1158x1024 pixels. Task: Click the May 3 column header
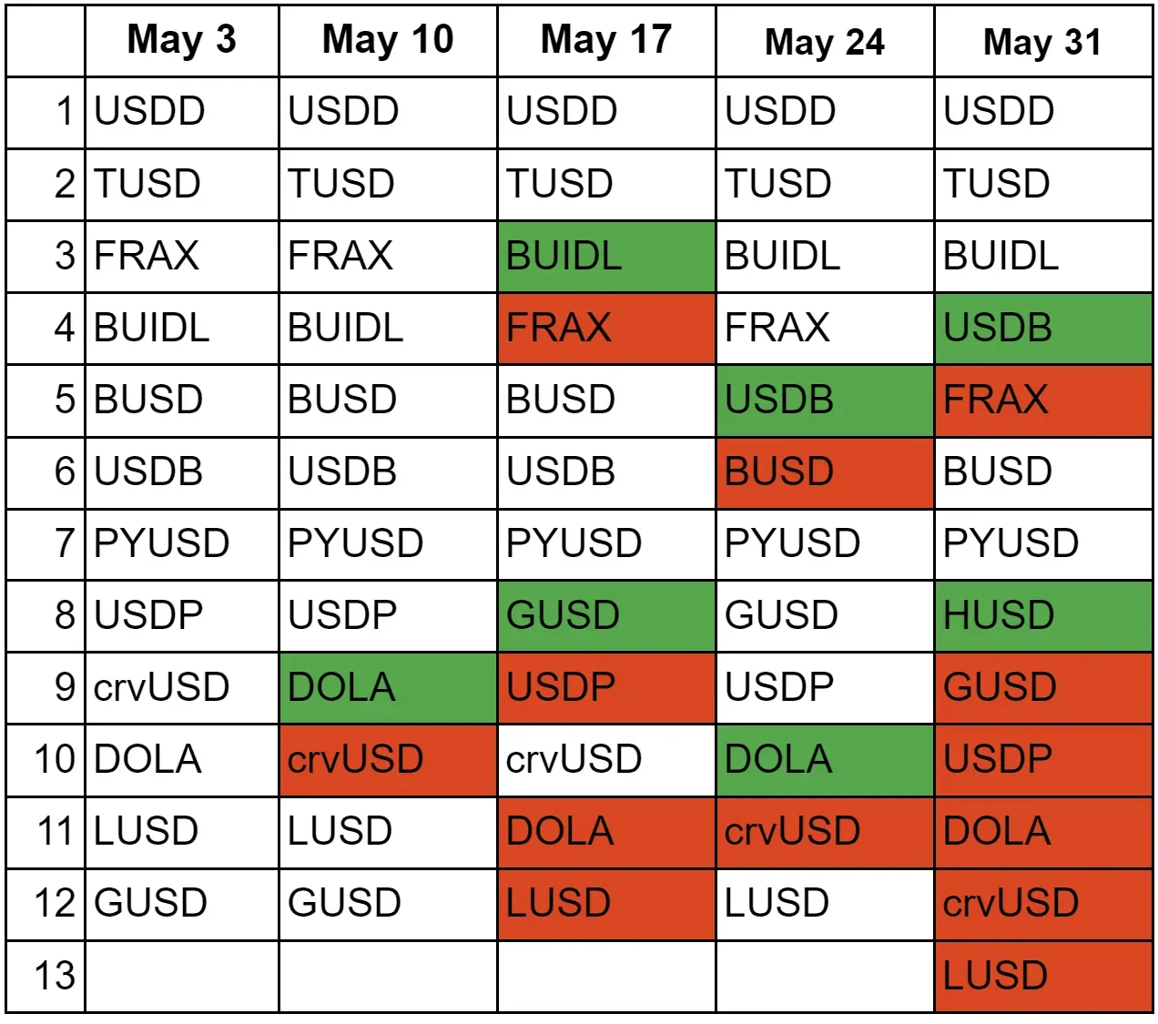tap(181, 40)
